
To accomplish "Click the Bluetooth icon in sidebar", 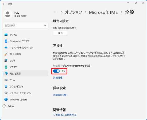I will (x=6, y=41).
